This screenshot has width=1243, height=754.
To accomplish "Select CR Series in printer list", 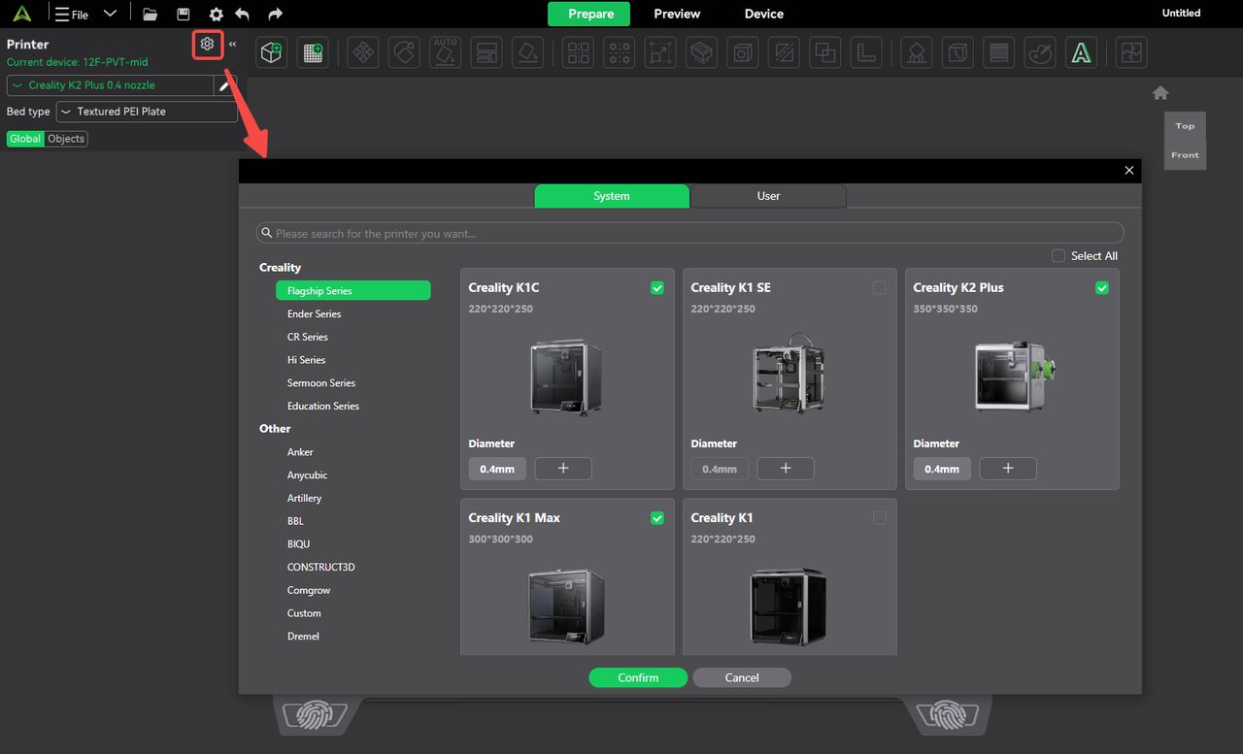I will pos(308,337).
